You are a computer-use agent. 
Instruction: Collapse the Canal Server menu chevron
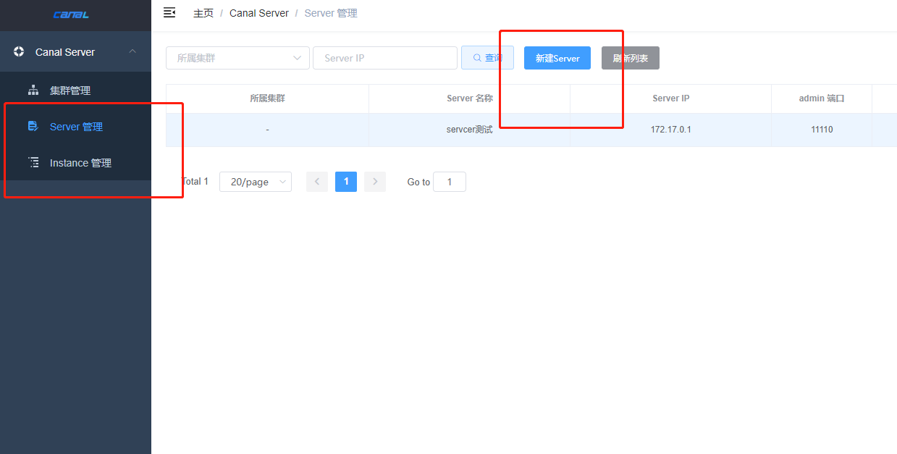(132, 51)
